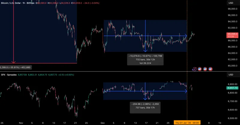Open the USD currency selector on SPX chart
Image resolution: width=240 pixels, height=125 pixels.
[x=231, y=75]
